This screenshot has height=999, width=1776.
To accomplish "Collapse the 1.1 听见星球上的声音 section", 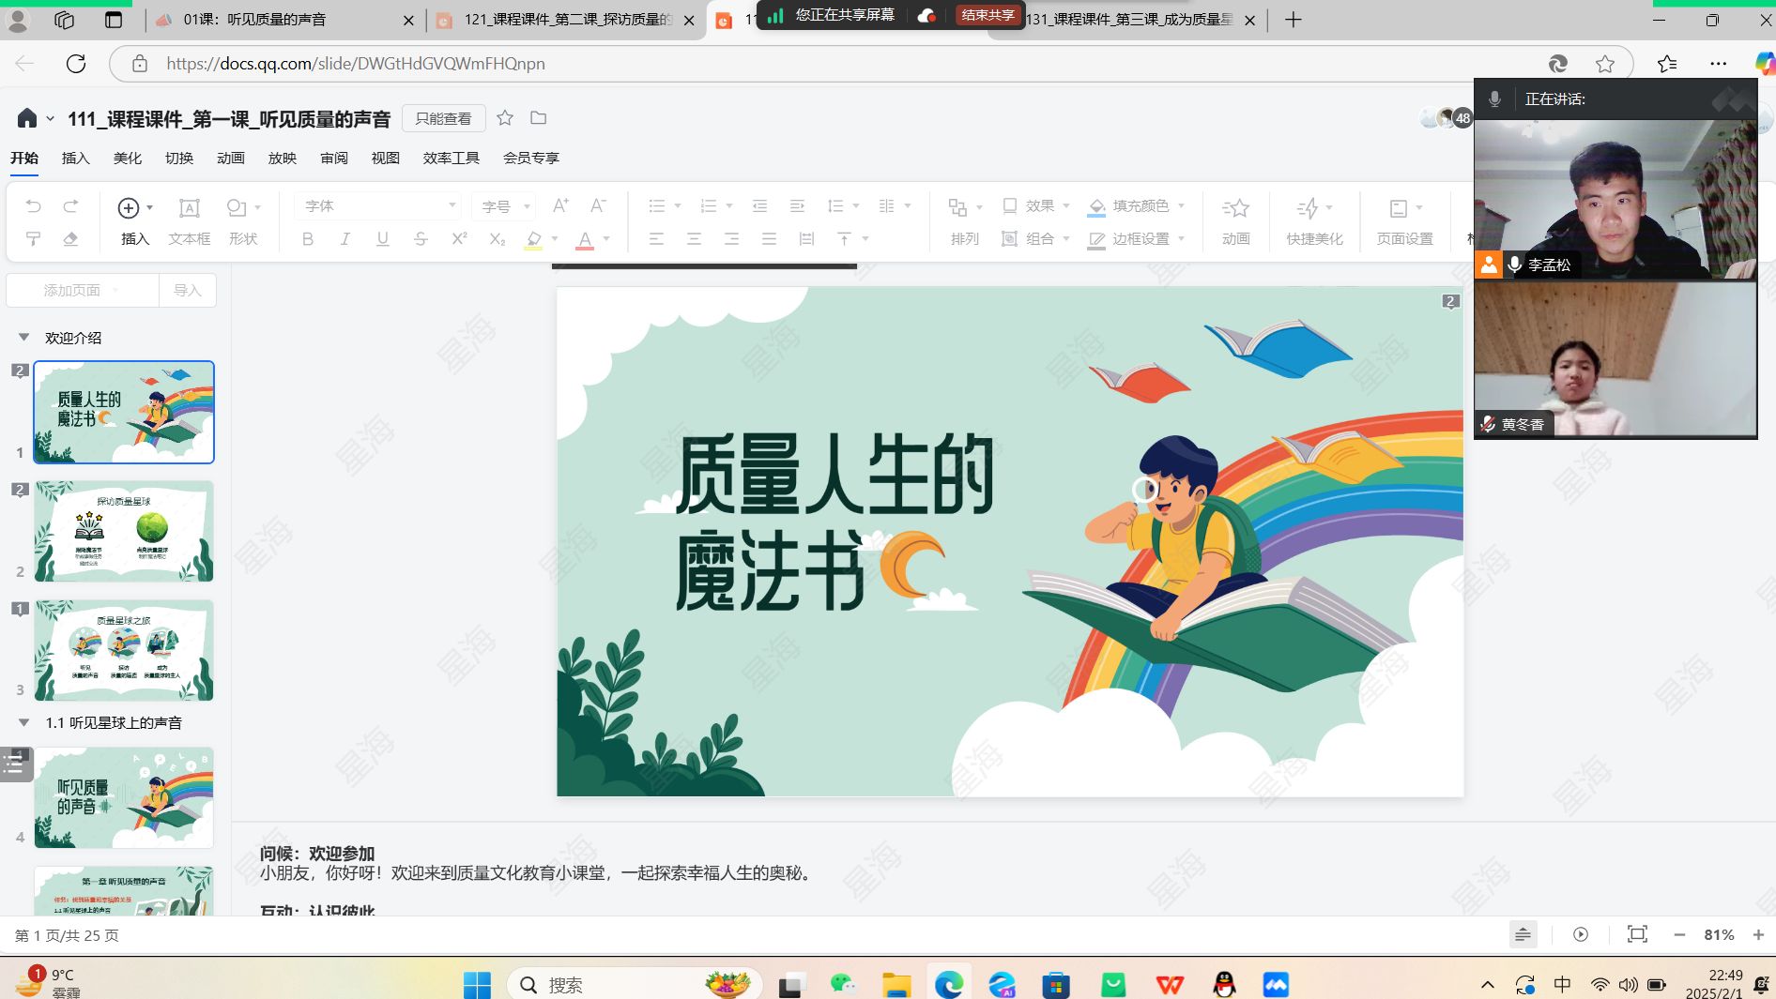I will [24, 722].
